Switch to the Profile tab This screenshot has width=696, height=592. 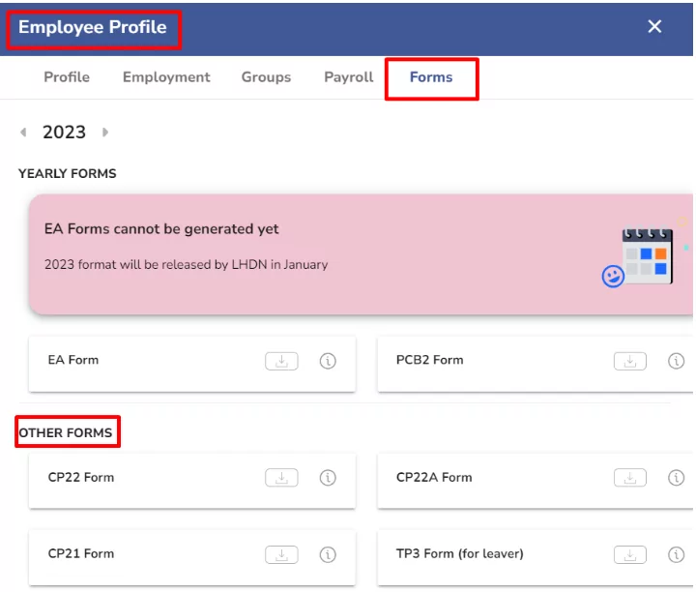pyautogui.click(x=67, y=77)
